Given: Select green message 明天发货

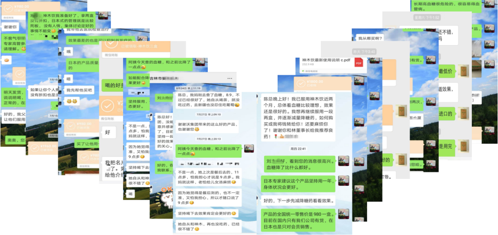Looking at the screenshot, I should (x=14, y=98).
